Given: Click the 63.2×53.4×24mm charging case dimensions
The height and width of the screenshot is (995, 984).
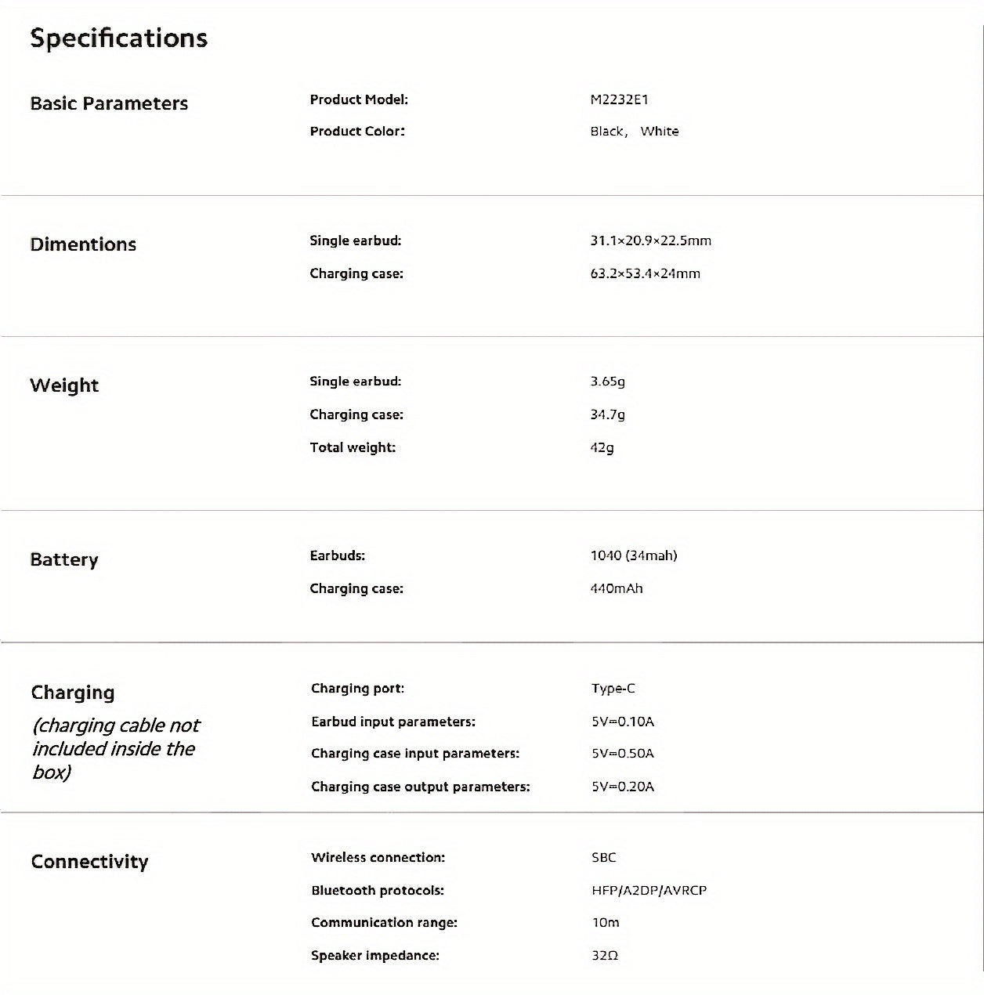Looking at the screenshot, I should click(x=645, y=273).
